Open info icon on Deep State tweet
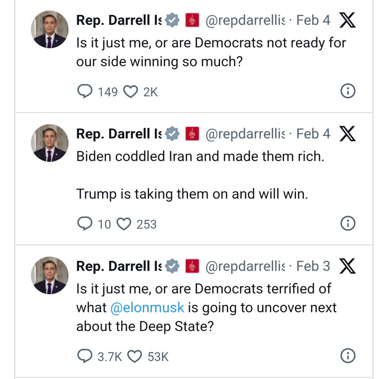The image size is (387, 379). click(x=348, y=356)
